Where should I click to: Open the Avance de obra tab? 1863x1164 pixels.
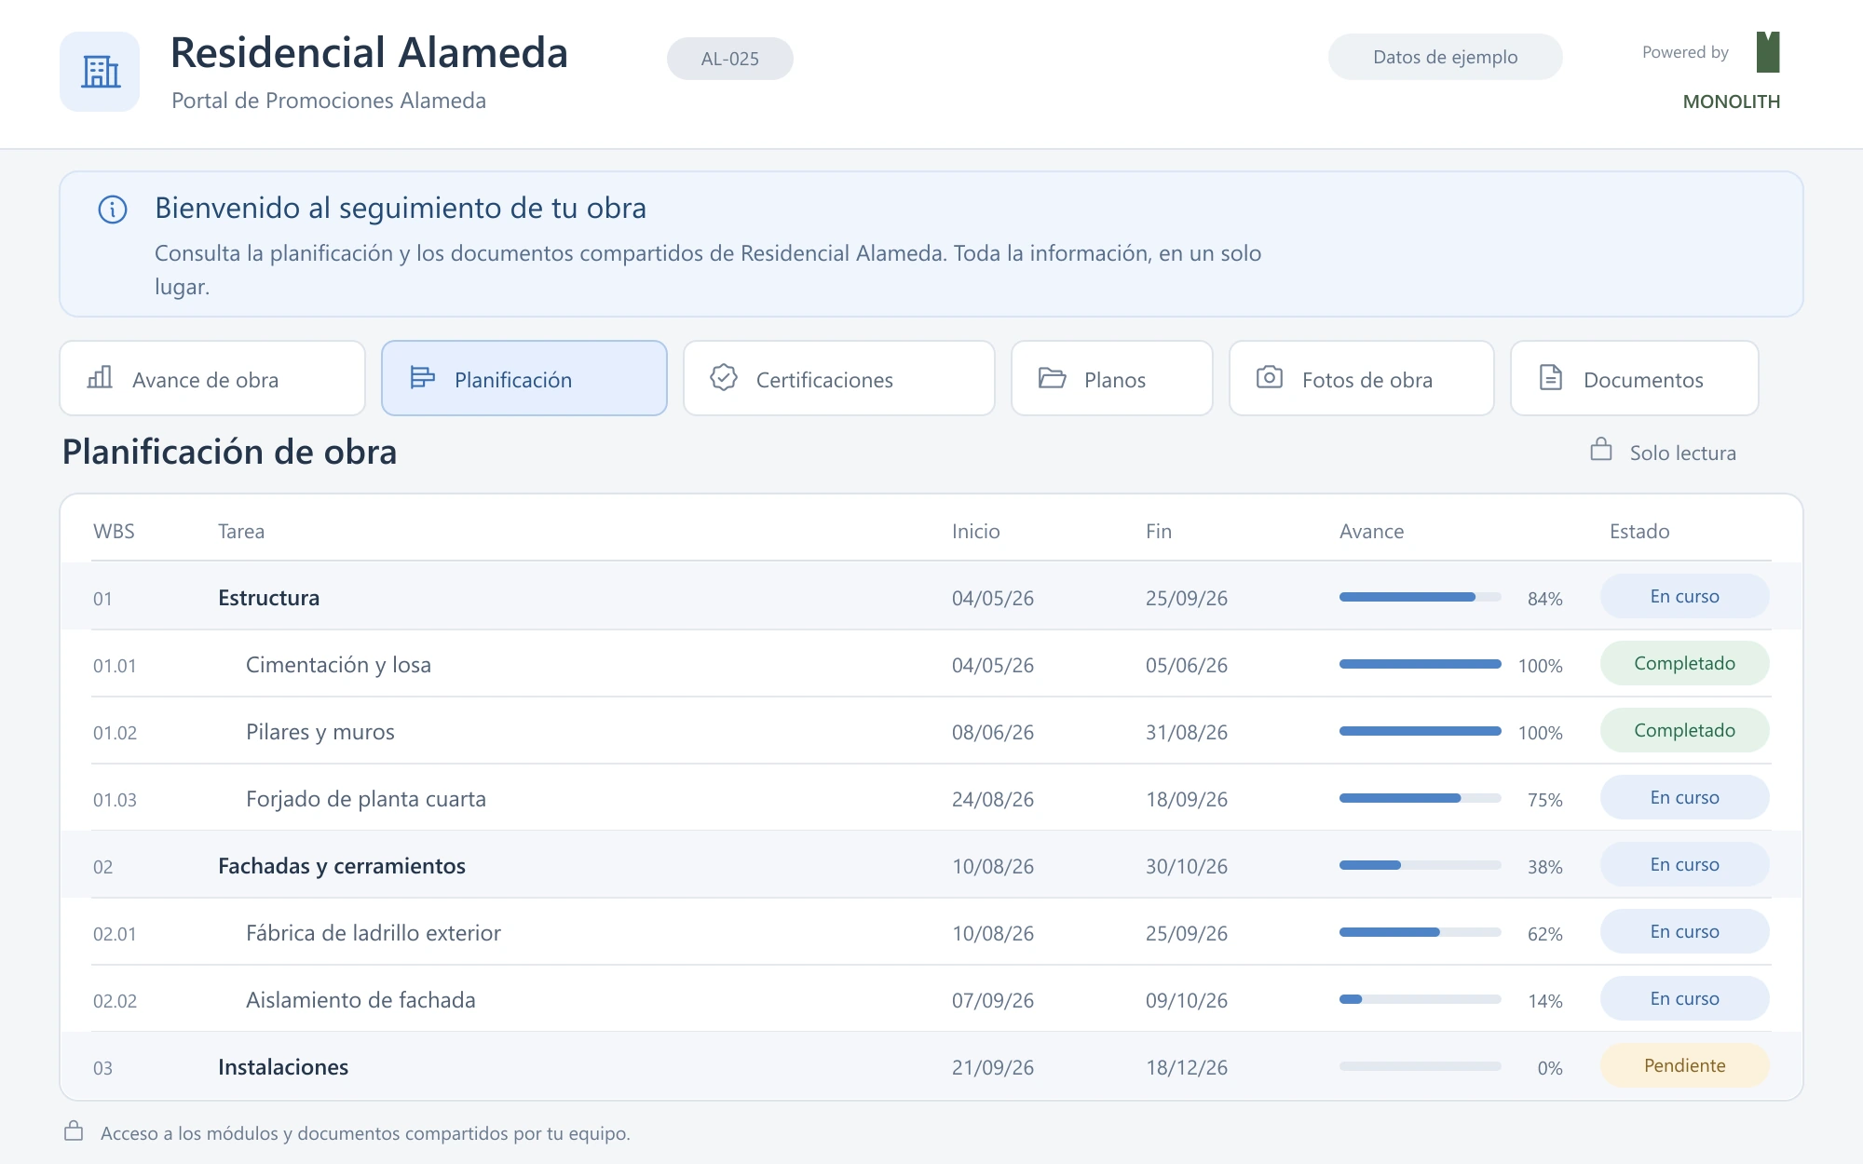pyautogui.click(x=212, y=378)
